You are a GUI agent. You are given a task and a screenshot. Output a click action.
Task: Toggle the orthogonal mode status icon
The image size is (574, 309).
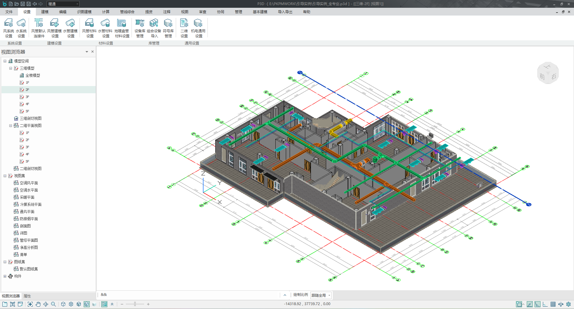[545, 304]
